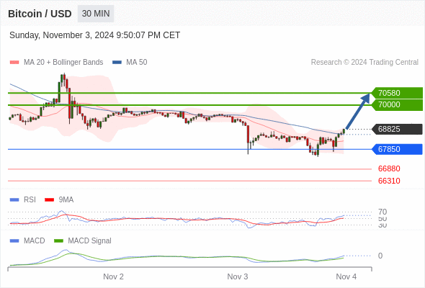Click the MACD Signal legend label
This screenshot has height=288, width=425.
[89, 240]
